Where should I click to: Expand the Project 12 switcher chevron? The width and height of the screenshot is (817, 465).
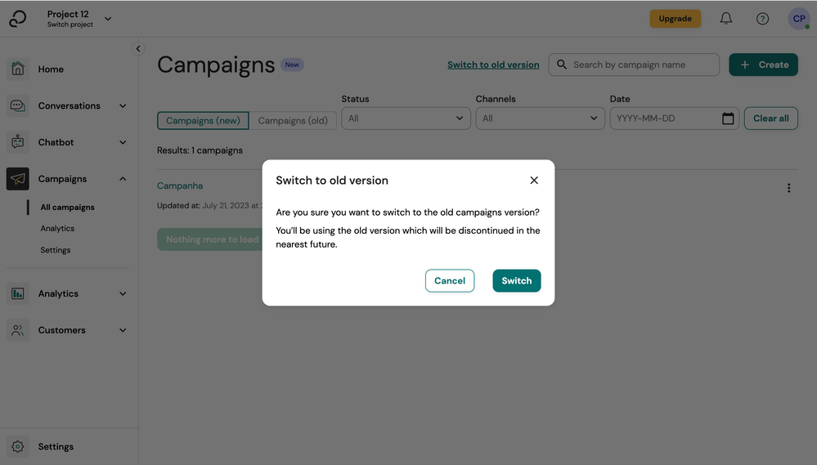(108, 19)
